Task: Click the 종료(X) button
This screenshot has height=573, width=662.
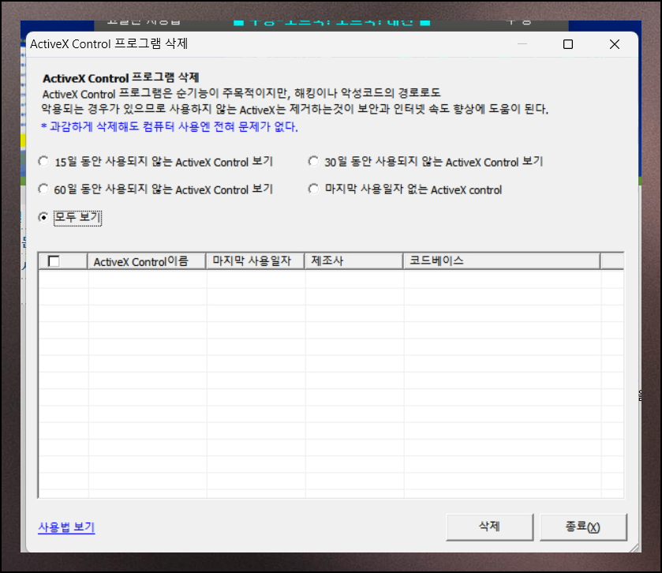Action: point(583,526)
